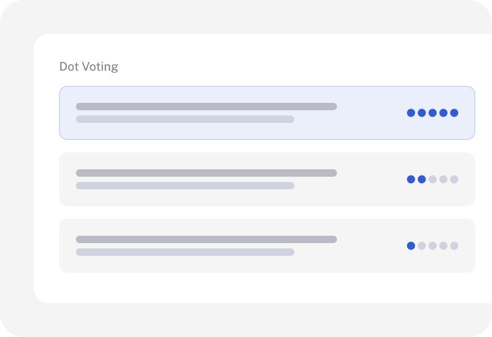492x337 pixels.
Task: Set fifth gray dot in middle card
Action: [x=455, y=179]
